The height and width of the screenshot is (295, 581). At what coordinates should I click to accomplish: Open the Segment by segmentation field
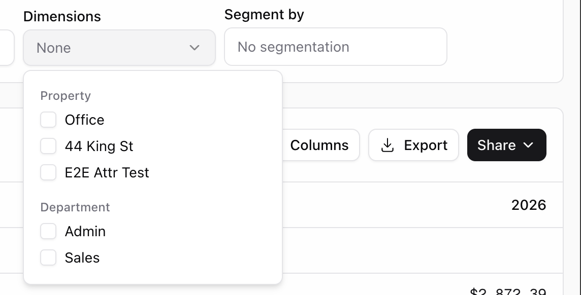click(x=336, y=47)
